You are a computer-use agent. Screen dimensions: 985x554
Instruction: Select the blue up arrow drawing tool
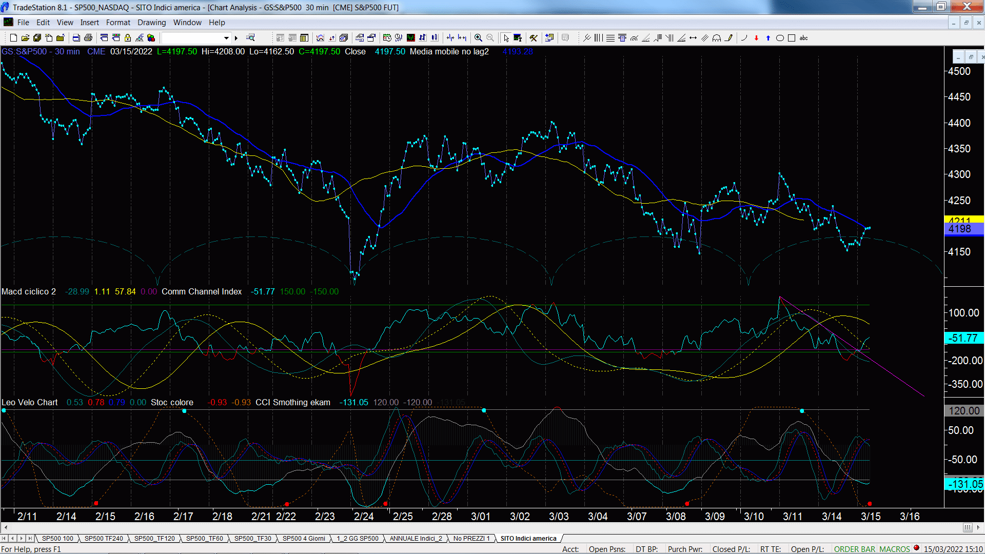(768, 38)
